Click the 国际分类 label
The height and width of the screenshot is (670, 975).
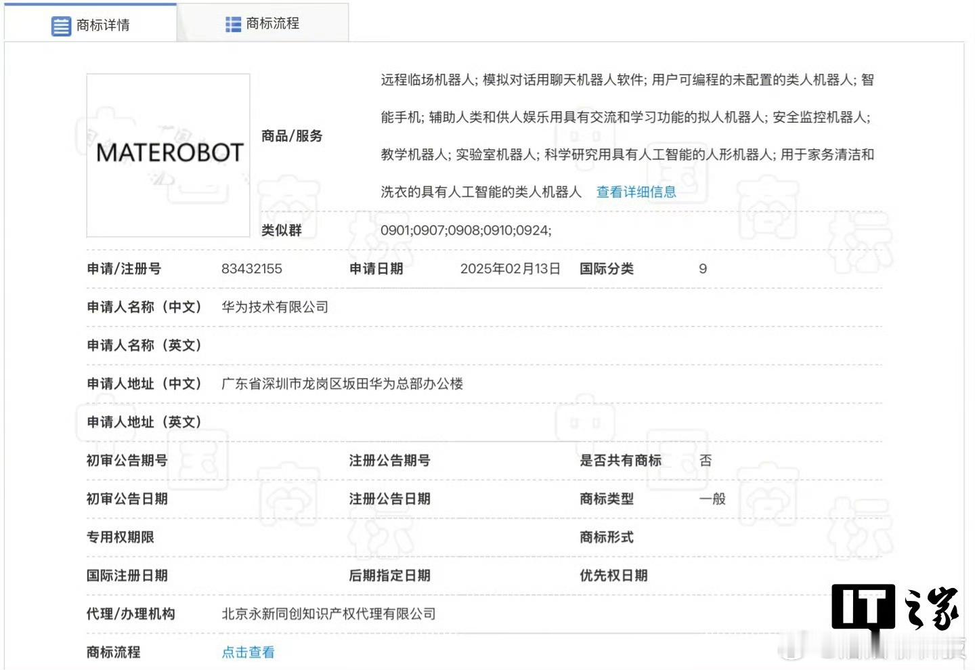pos(607,268)
